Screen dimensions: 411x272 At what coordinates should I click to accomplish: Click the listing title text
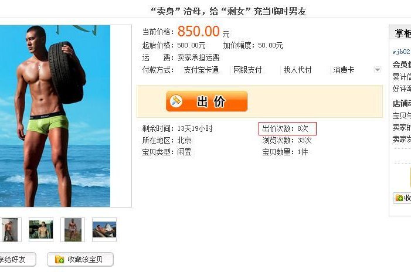click(228, 11)
